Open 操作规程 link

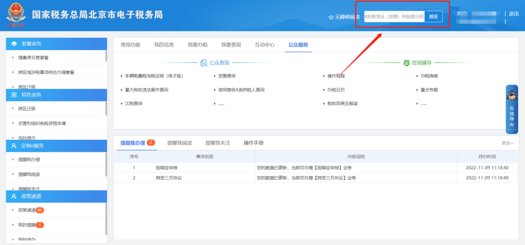pyautogui.click(x=336, y=76)
